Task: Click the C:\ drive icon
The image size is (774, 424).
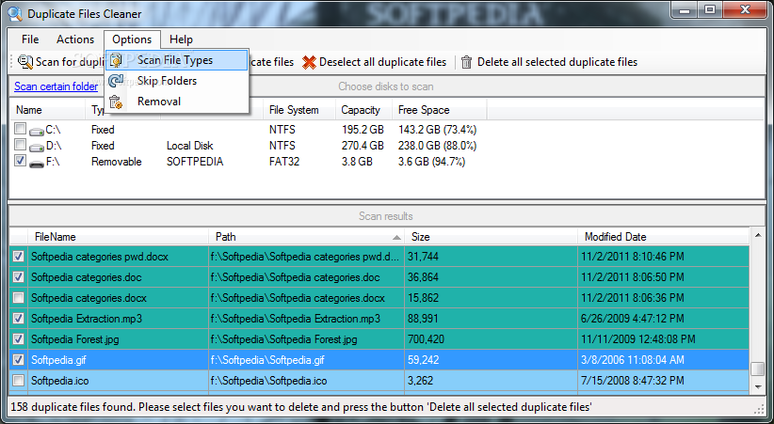Action: click(x=37, y=131)
